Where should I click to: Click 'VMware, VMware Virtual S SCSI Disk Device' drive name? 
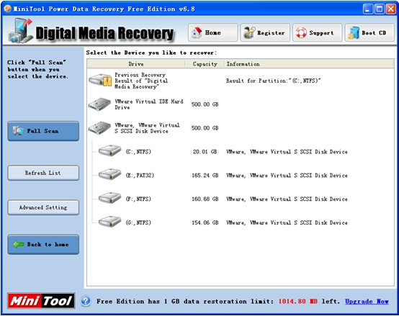coord(147,128)
